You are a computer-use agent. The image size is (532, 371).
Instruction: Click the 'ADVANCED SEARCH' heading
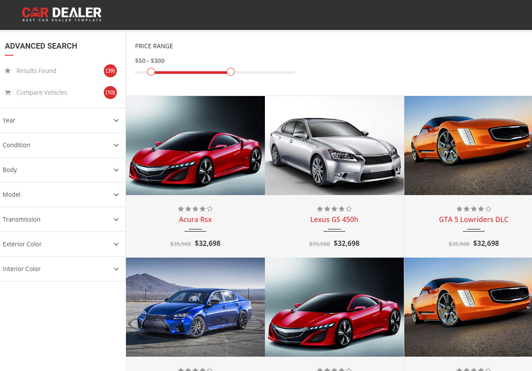tap(41, 46)
